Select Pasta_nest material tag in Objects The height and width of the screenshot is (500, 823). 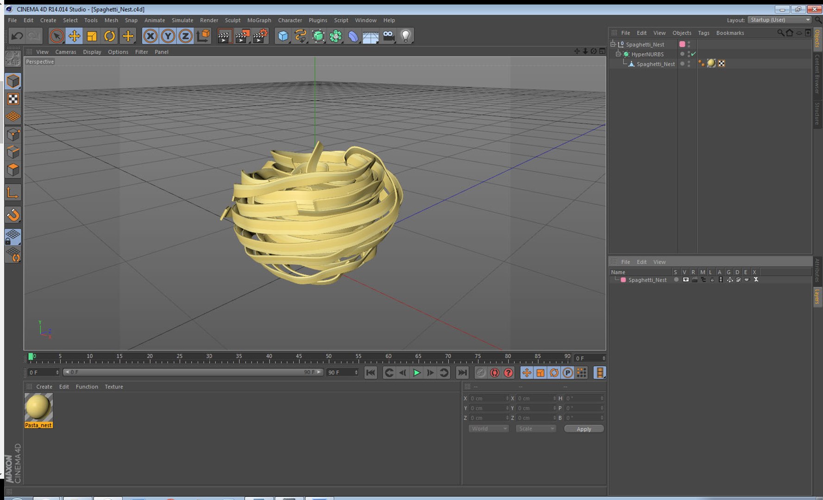(711, 63)
